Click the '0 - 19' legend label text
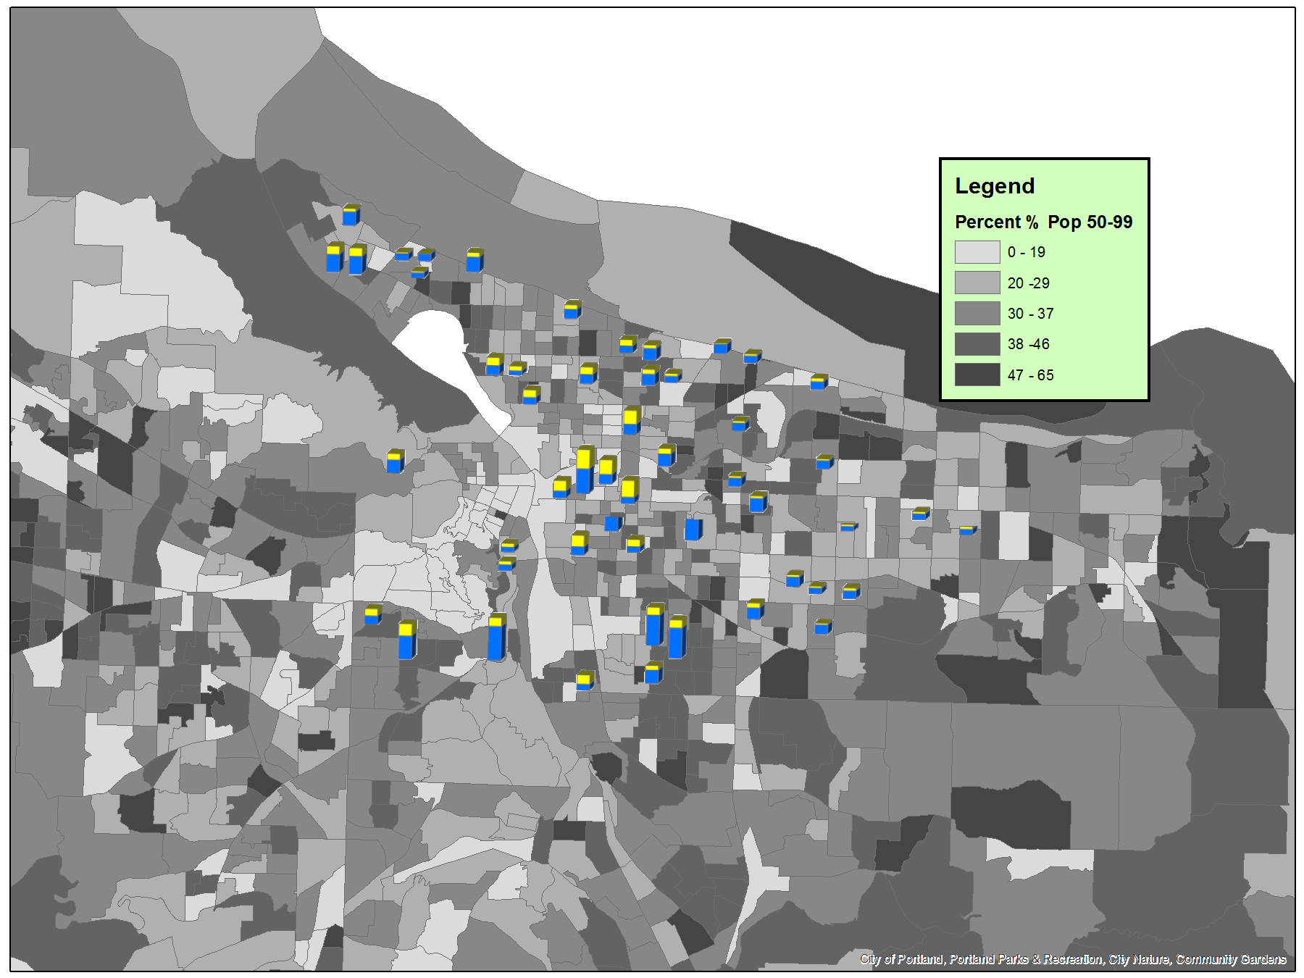 tap(1026, 252)
